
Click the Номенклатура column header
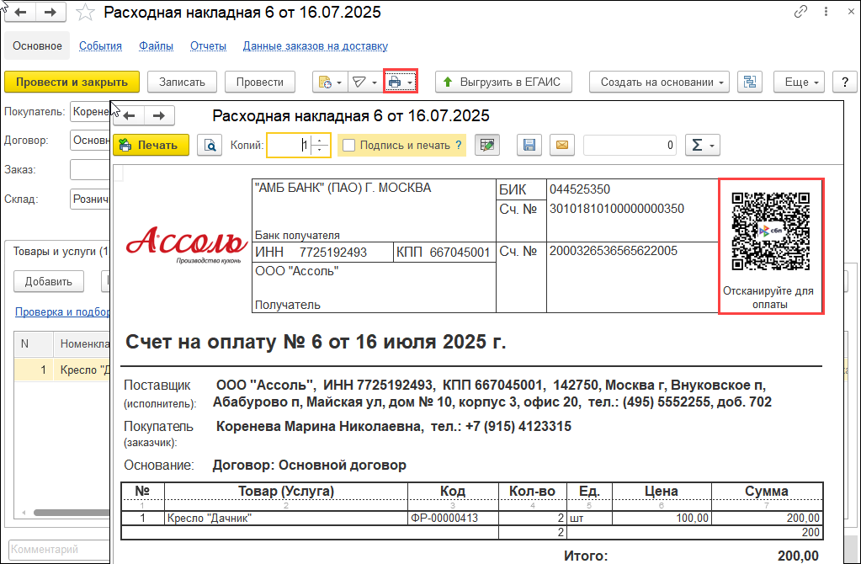click(x=82, y=343)
